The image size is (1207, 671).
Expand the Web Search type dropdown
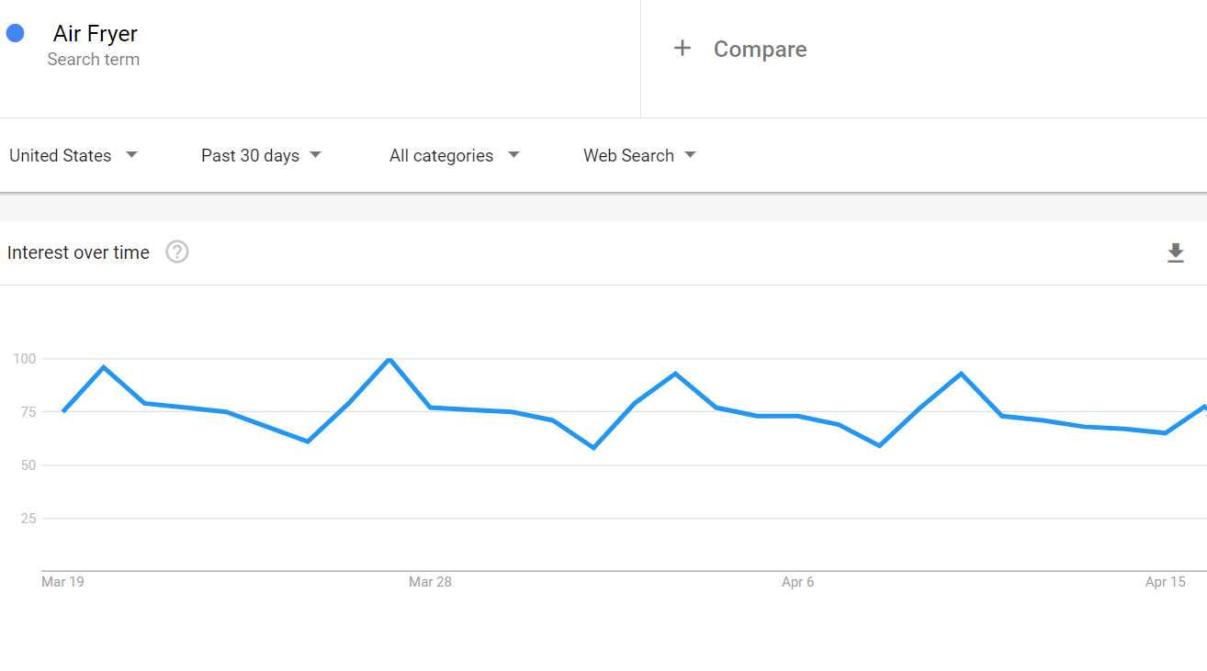pyautogui.click(x=639, y=155)
